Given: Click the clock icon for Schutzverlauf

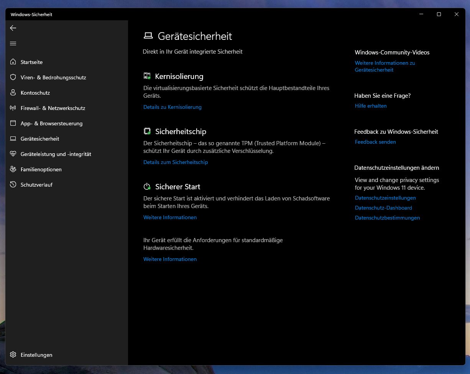Looking at the screenshot, I should (x=13, y=184).
